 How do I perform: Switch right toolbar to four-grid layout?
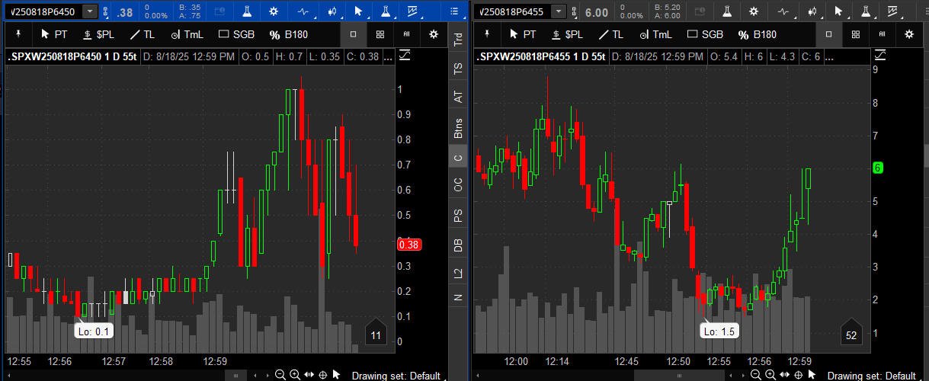tap(856, 34)
